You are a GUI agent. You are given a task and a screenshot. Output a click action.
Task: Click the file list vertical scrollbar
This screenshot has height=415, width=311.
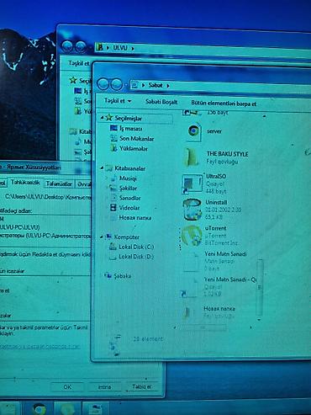point(260,287)
